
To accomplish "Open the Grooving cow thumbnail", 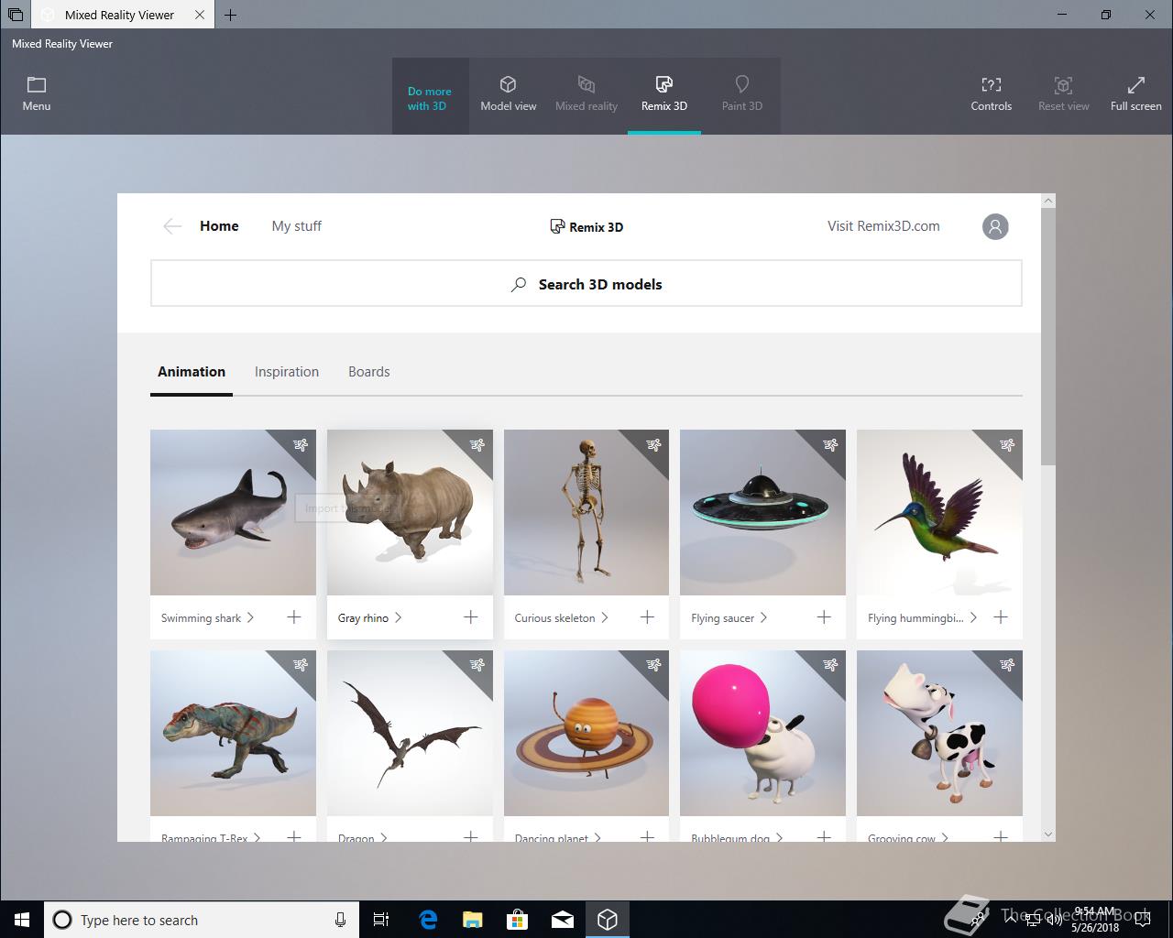I will [x=939, y=733].
